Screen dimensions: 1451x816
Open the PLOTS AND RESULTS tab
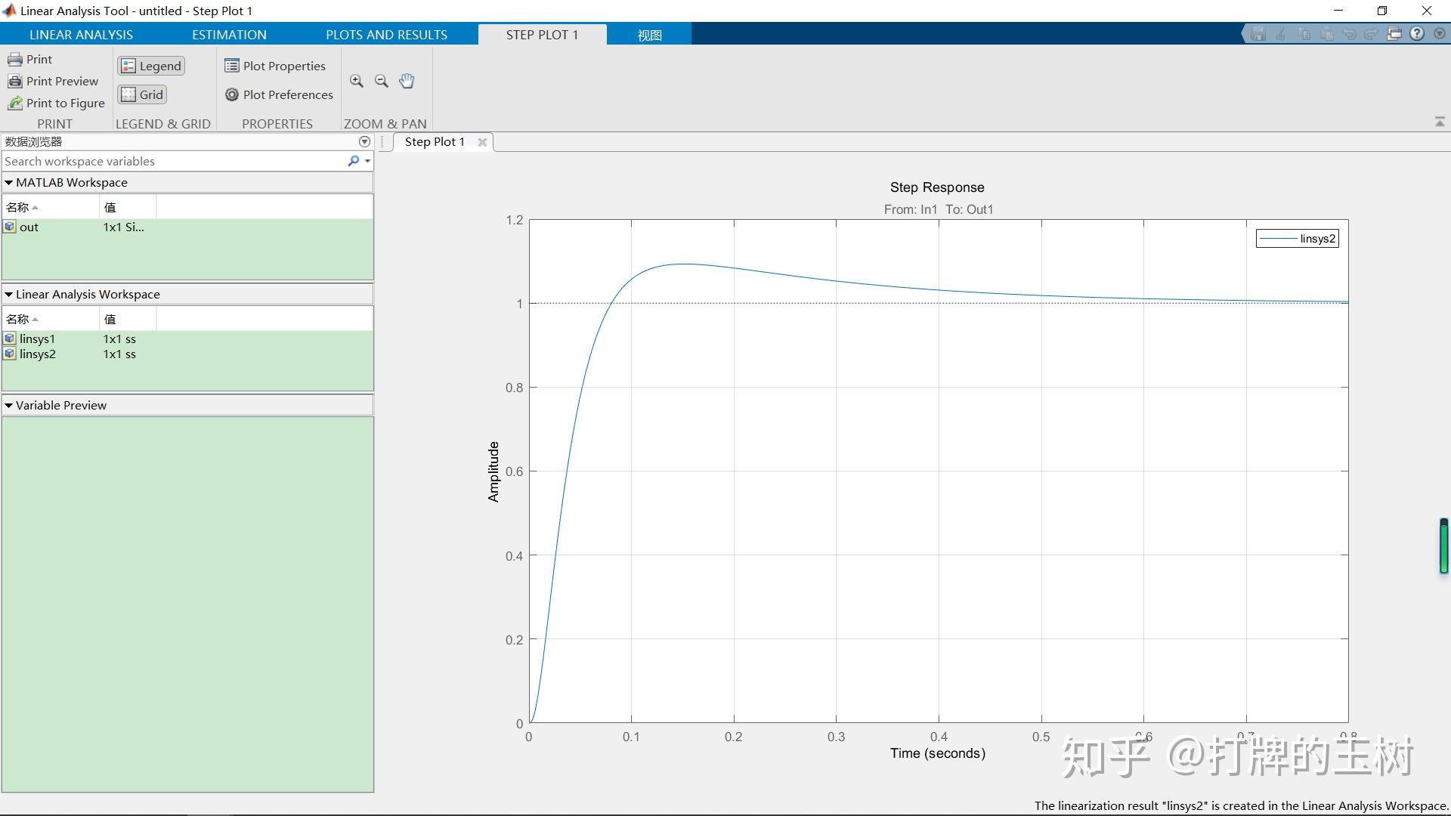[385, 34]
